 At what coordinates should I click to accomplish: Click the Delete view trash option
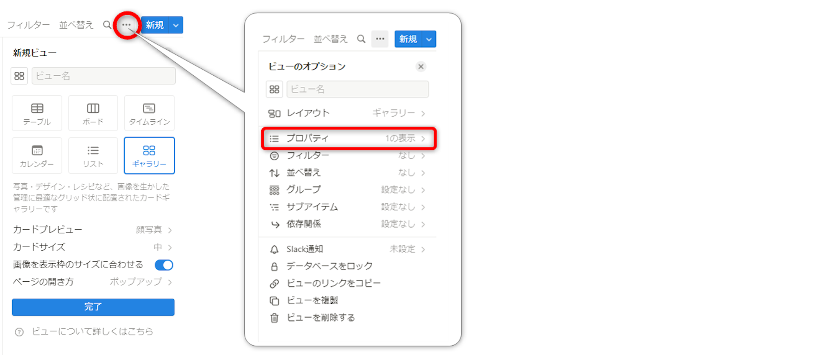coord(320,318)
